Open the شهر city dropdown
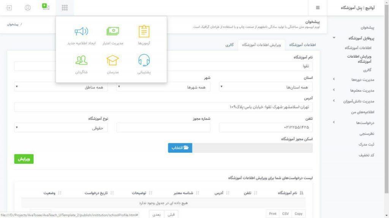The width and height of the screenshot is (389, 218). pos(163,87)
